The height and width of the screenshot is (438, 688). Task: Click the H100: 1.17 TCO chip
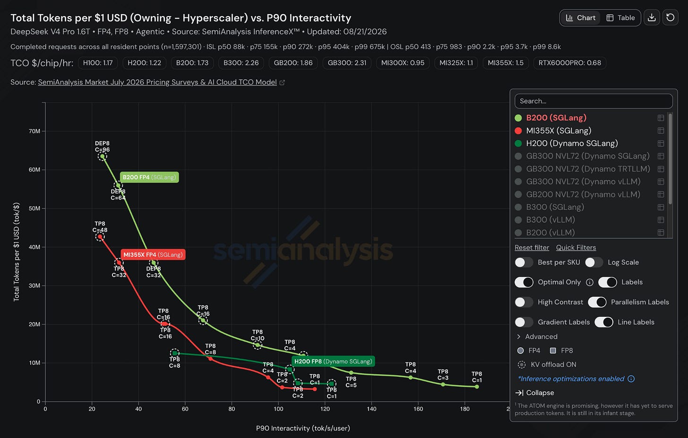tap(98, 63)
